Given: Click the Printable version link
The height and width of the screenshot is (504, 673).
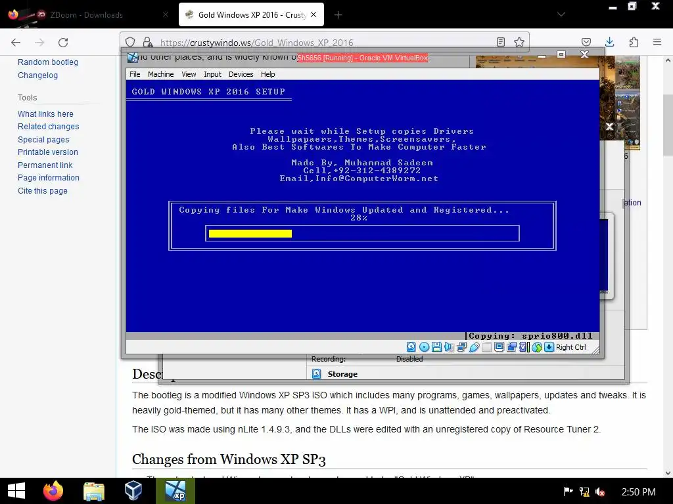Looking at the screenshot, I should point(47,152).
